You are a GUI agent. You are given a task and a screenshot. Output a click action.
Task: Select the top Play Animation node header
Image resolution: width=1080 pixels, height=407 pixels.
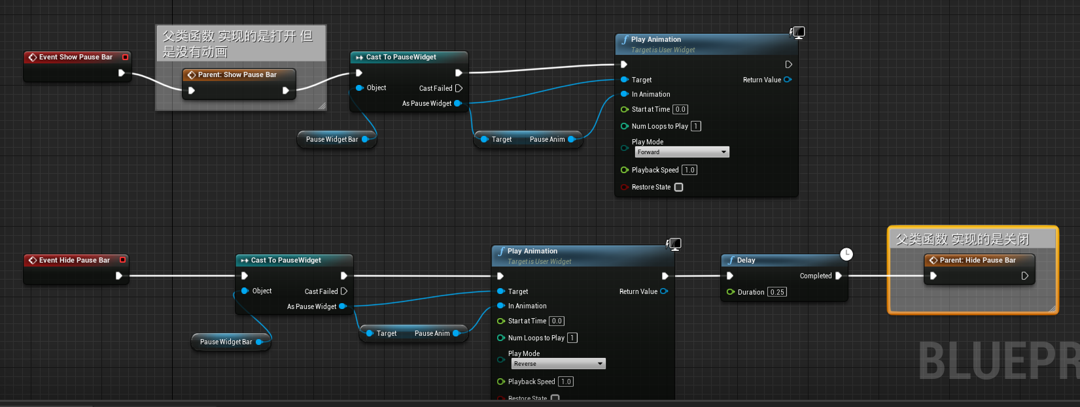coord(705,44)
